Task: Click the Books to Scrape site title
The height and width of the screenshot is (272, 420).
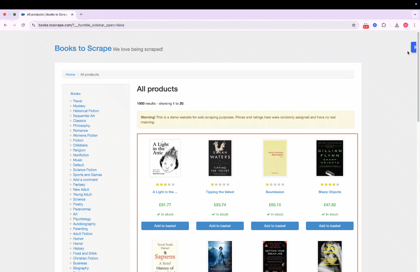Action: coord(83,48)
